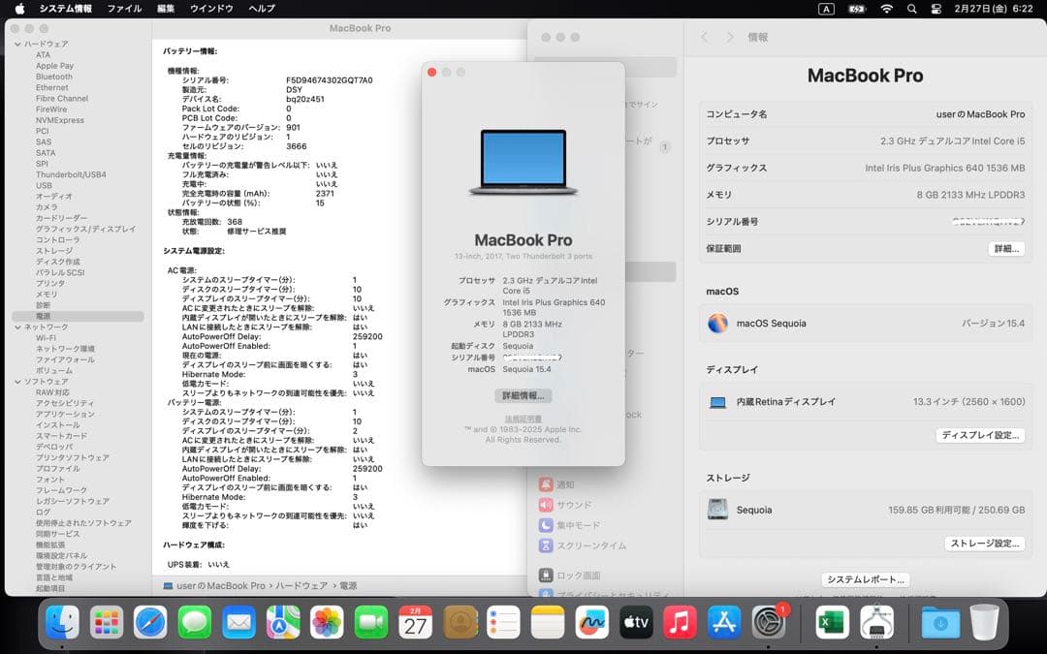Image resolution: width=1047 pixels, height=654 pixels.
Task: Collapse the ハードウェア section in sidebar
Action: (x=17, y=44)
